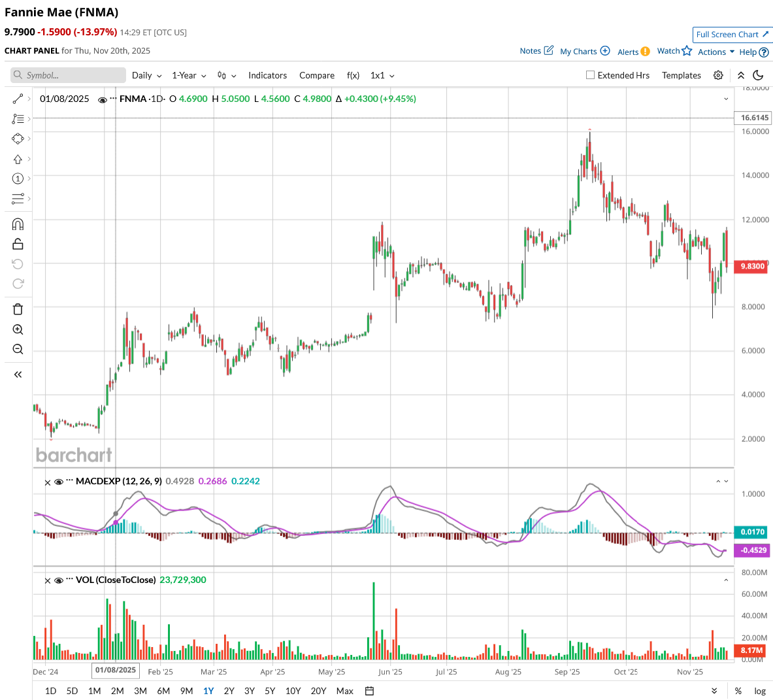Zoom in on the chart

[18, 329]
